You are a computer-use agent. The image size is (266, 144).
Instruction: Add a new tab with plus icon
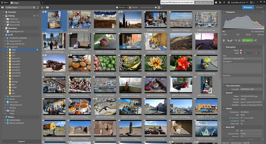click(42, 3)
